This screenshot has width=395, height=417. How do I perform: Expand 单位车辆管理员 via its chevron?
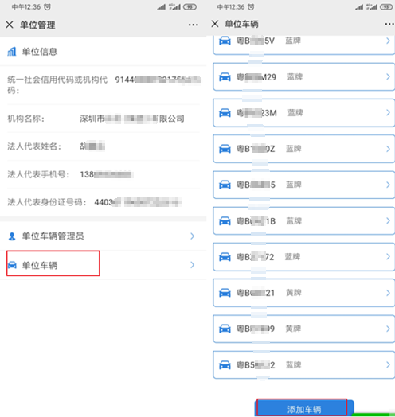tap(193, 236)
